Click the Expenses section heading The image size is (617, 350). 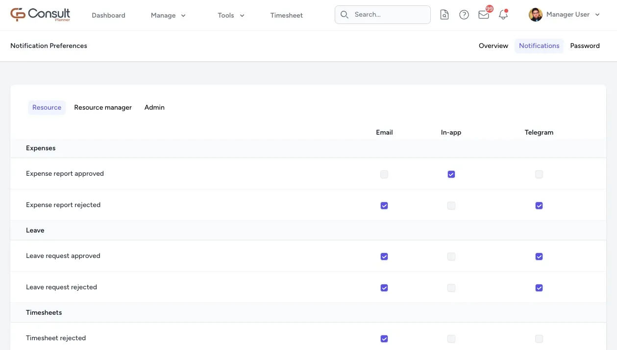coord(41,148)
